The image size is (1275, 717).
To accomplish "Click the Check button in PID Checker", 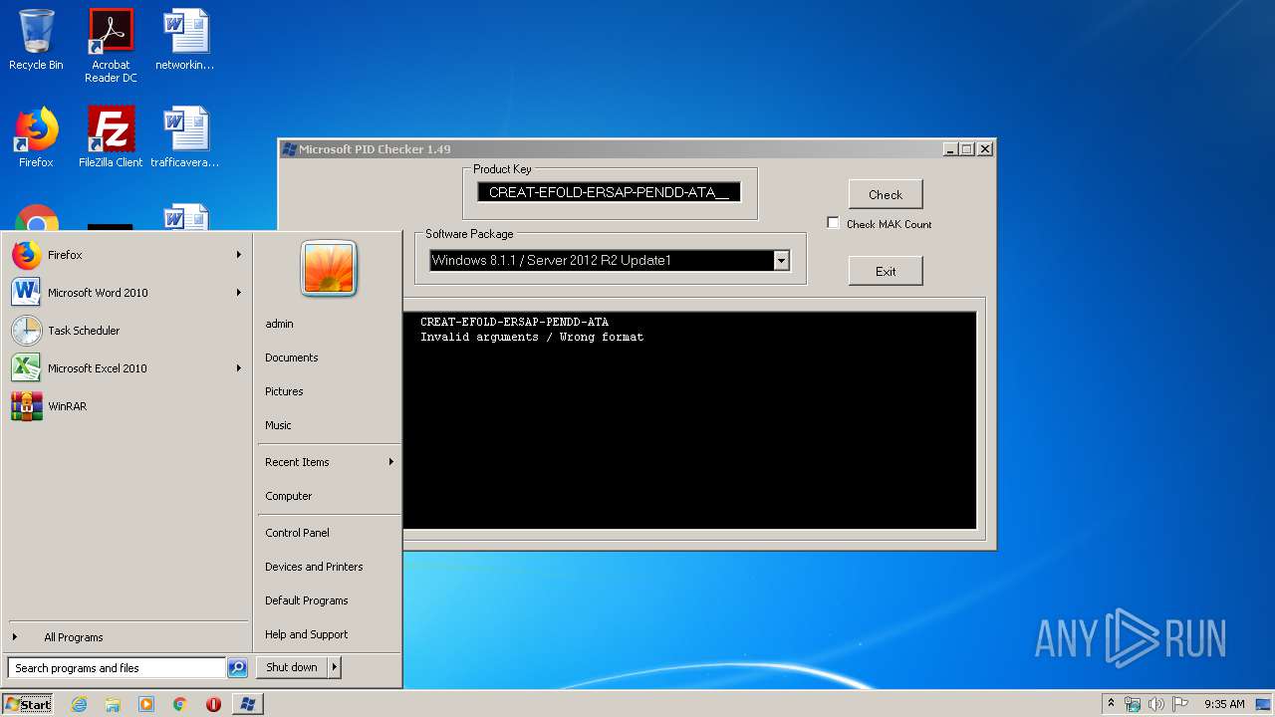I will [886, 194].
